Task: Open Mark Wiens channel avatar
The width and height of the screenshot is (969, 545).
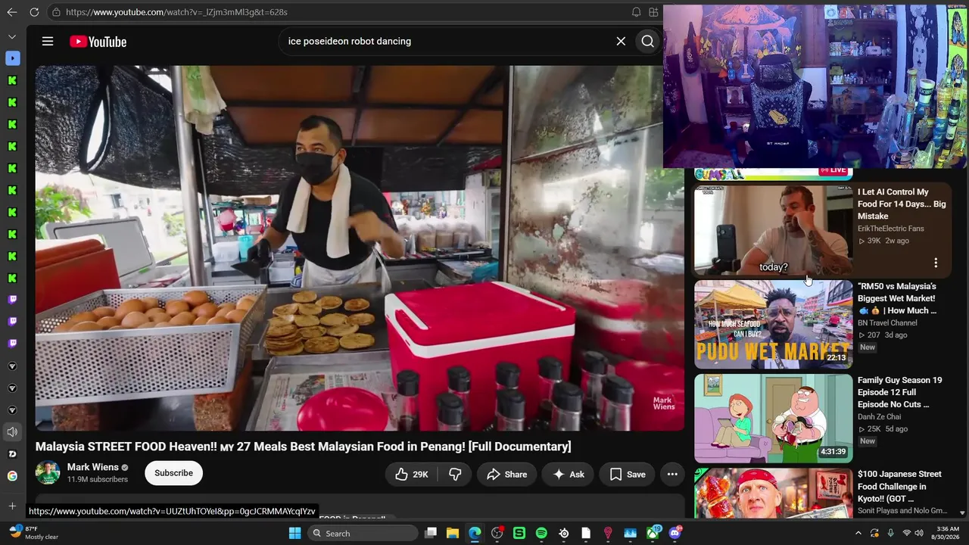Action: pos(48,473)
